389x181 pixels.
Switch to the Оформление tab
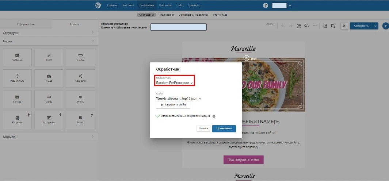click(26, 24)
